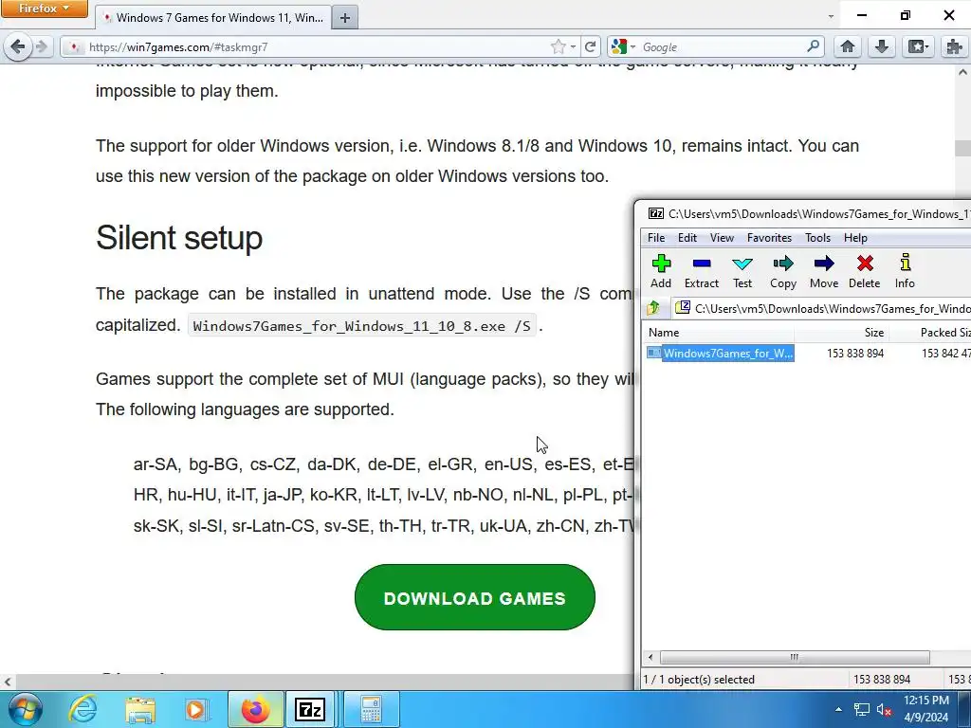Bookmark this page with the star icon

click(x=558, y=46)
